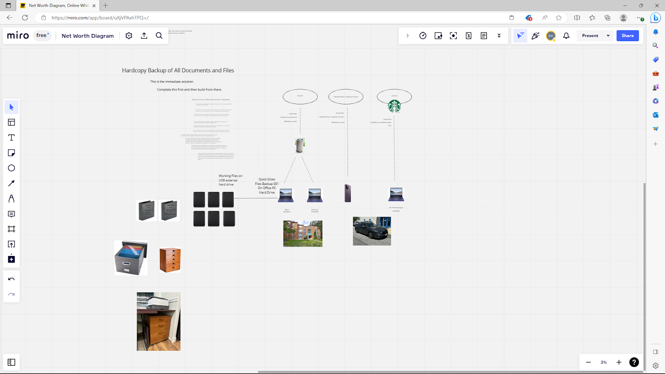This screenshot has width=665, height=374.
Task: Open Bing Copilot sidebar button
Action: [x=655, y=18]
